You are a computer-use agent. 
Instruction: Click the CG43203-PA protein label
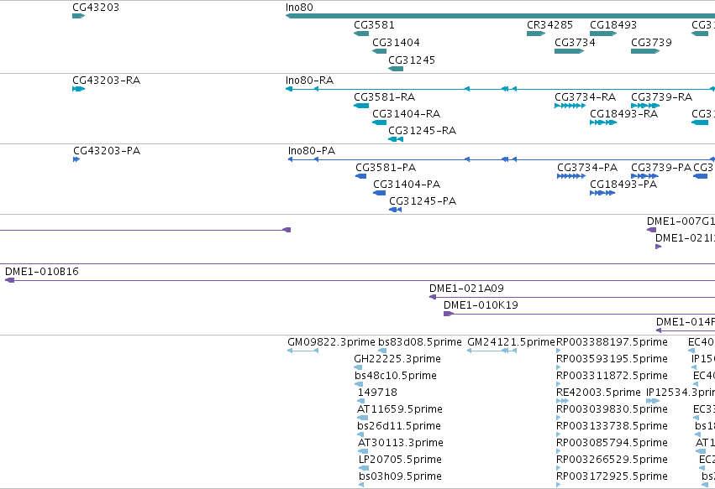pos(108,151)
